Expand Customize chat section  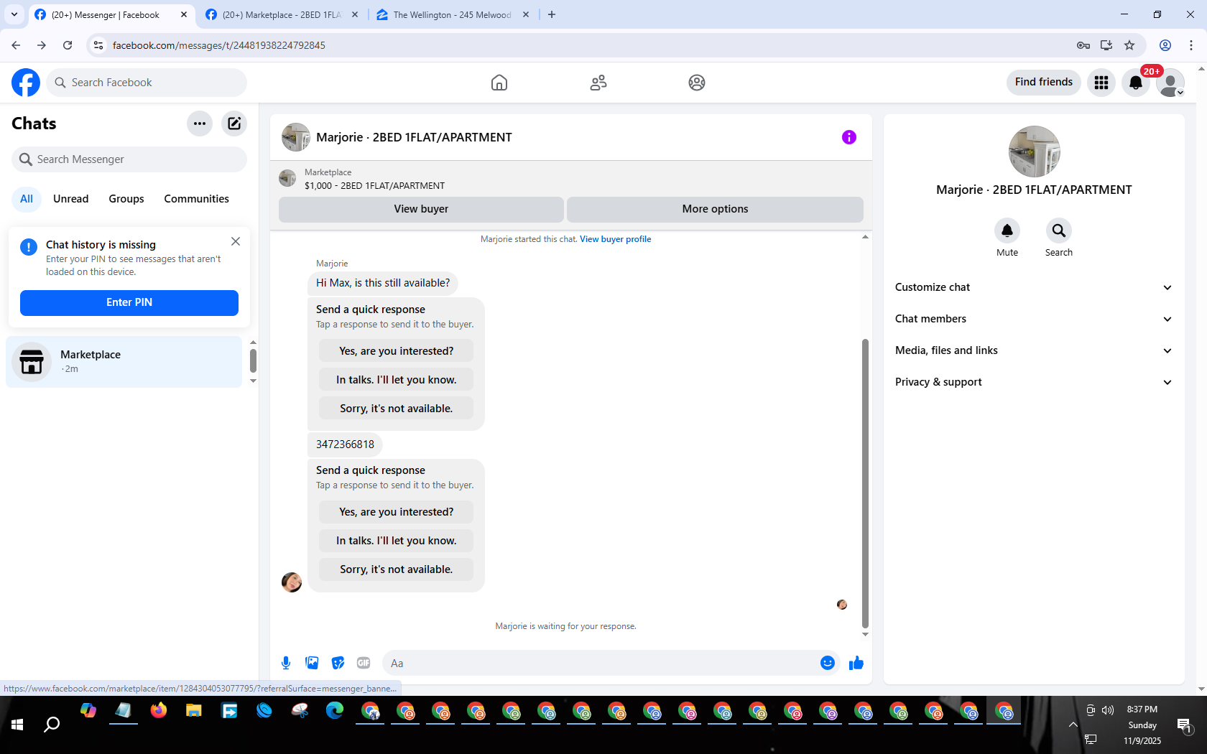click(x=1034, y=287)
